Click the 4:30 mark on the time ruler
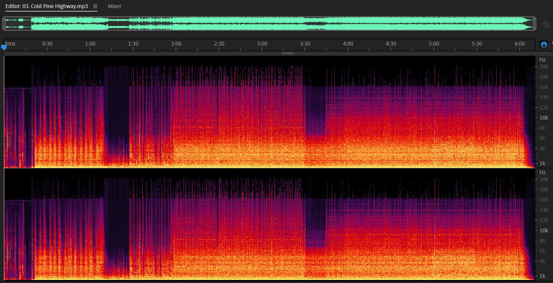553x283 pixels. (391, 44)
